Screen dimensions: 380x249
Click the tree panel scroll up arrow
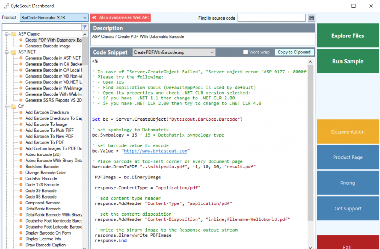[85, 35]
